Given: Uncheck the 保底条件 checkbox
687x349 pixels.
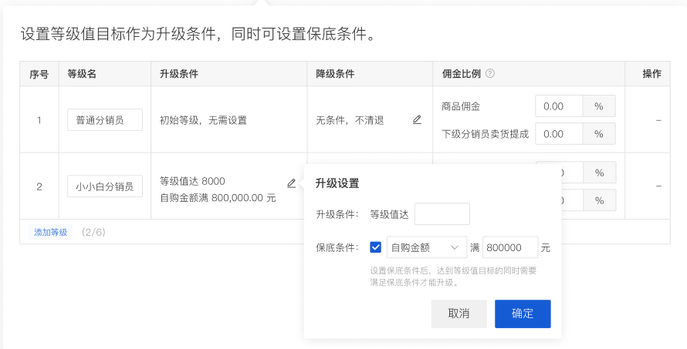Looking at the screenshot, I should pyautogui.click(x=375, y=247).
